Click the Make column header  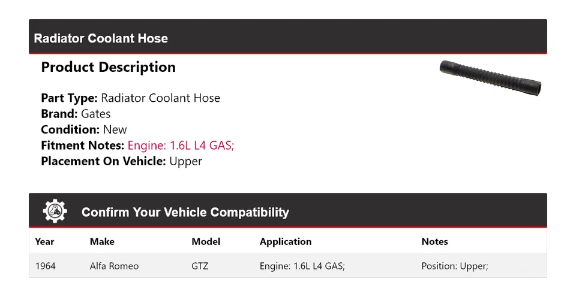pyautogui.click(x=102, y=242)
